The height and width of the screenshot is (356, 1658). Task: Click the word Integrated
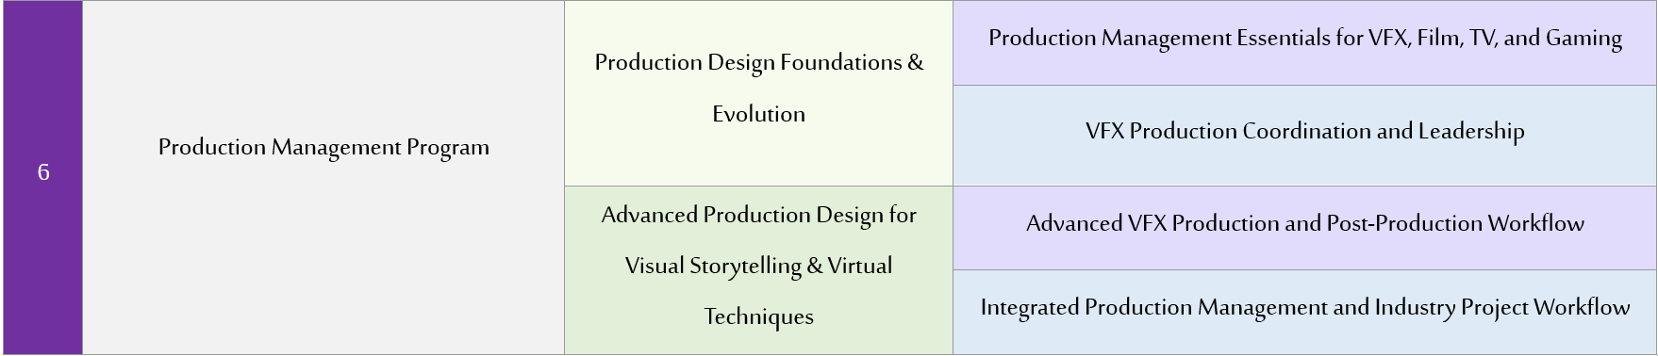pos(1030,307)
